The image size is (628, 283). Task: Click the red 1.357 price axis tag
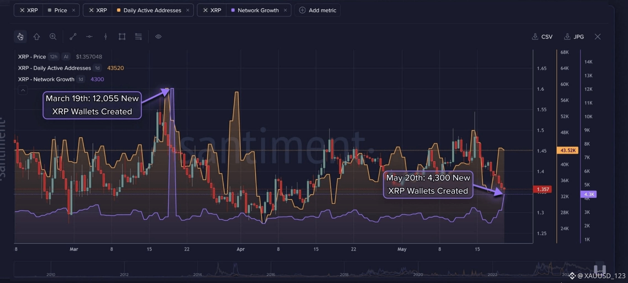tap(543, 189)
